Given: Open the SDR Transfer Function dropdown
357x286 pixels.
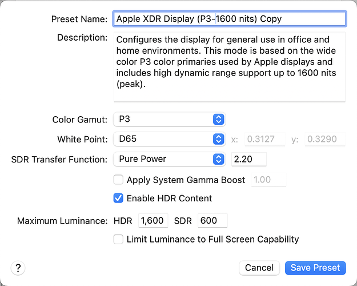Looking at the screenshot, I should tap(170, 159).
